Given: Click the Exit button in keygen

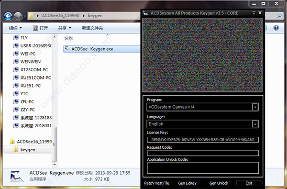Looking at the screenshot, I should click(249, 183).
